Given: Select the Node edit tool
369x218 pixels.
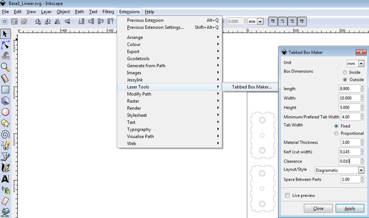Looking at the screenshot, I should coord(5,45).
